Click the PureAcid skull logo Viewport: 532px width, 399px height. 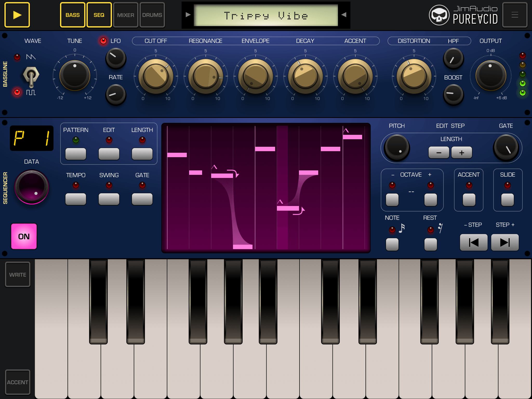pos(439,15)
